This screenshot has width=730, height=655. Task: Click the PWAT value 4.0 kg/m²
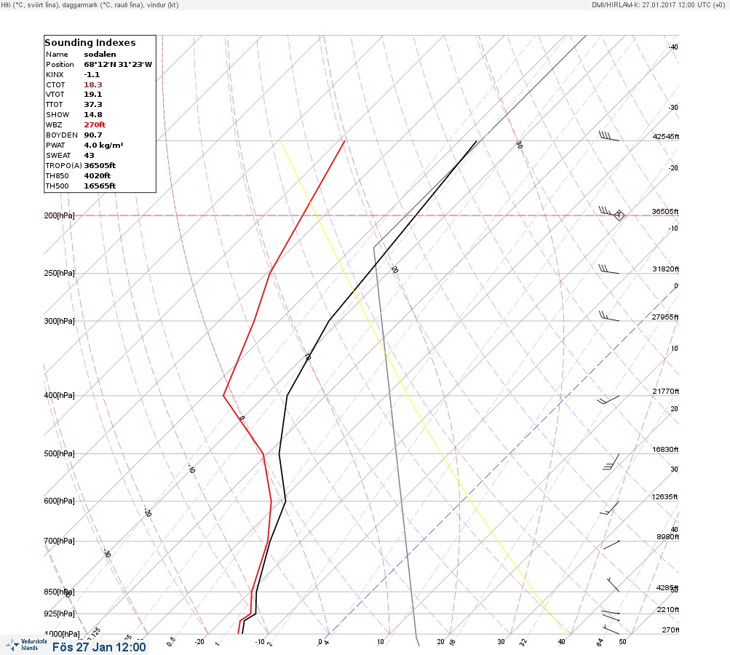[x=104, y=146]
